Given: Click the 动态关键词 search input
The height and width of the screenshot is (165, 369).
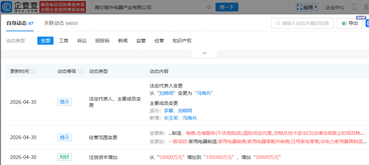Looking at the screenshot, I should 302,23.
